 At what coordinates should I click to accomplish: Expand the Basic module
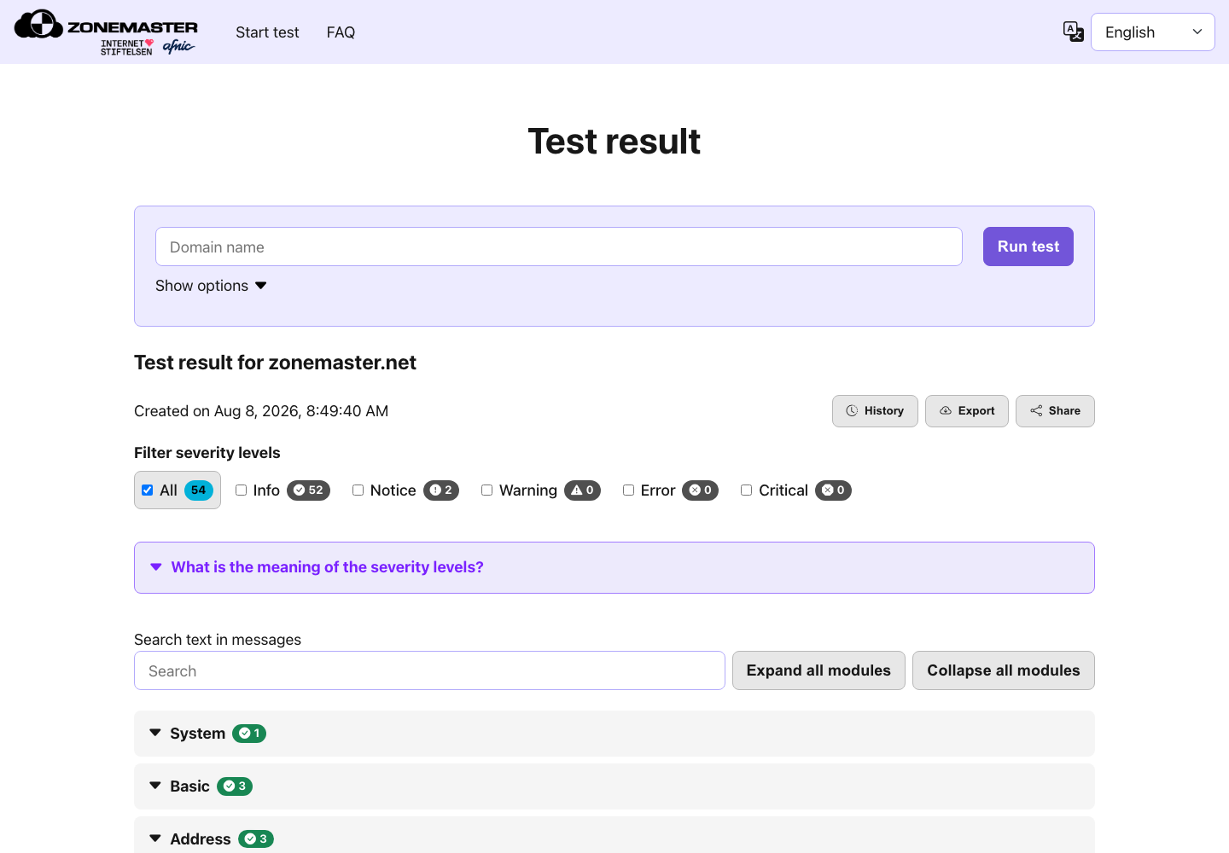click(614, 786)
